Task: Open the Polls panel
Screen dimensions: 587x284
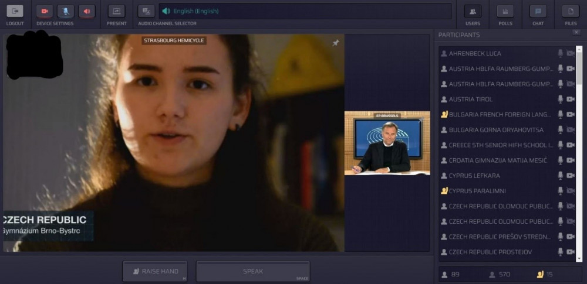Action: 505,11
